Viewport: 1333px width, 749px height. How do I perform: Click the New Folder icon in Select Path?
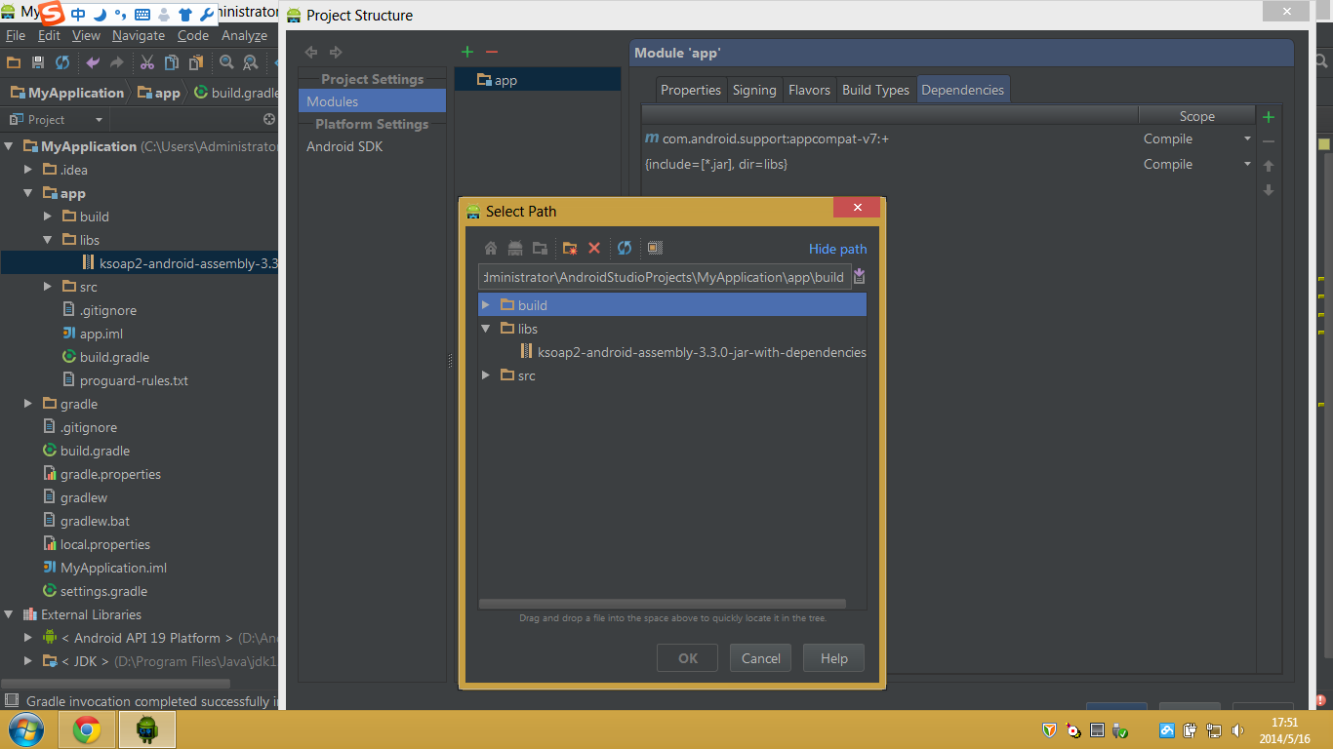[570, 248]
